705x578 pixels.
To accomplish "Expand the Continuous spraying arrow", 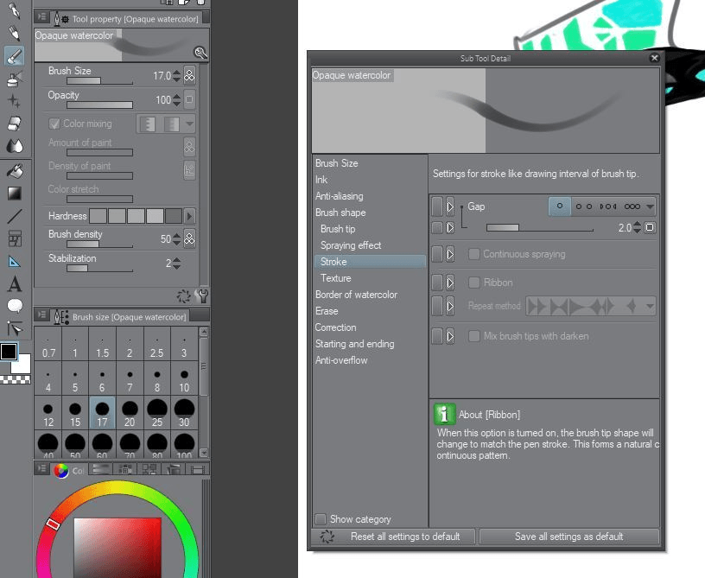I will point(449,254).
